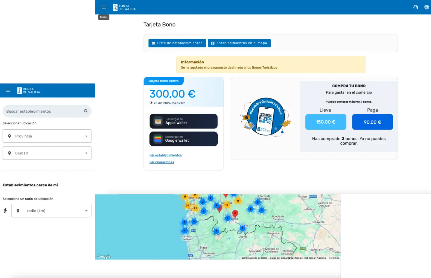Click La Bañeza label on the map
Viewport: 431px width, 278px height.
click(309, 210)
